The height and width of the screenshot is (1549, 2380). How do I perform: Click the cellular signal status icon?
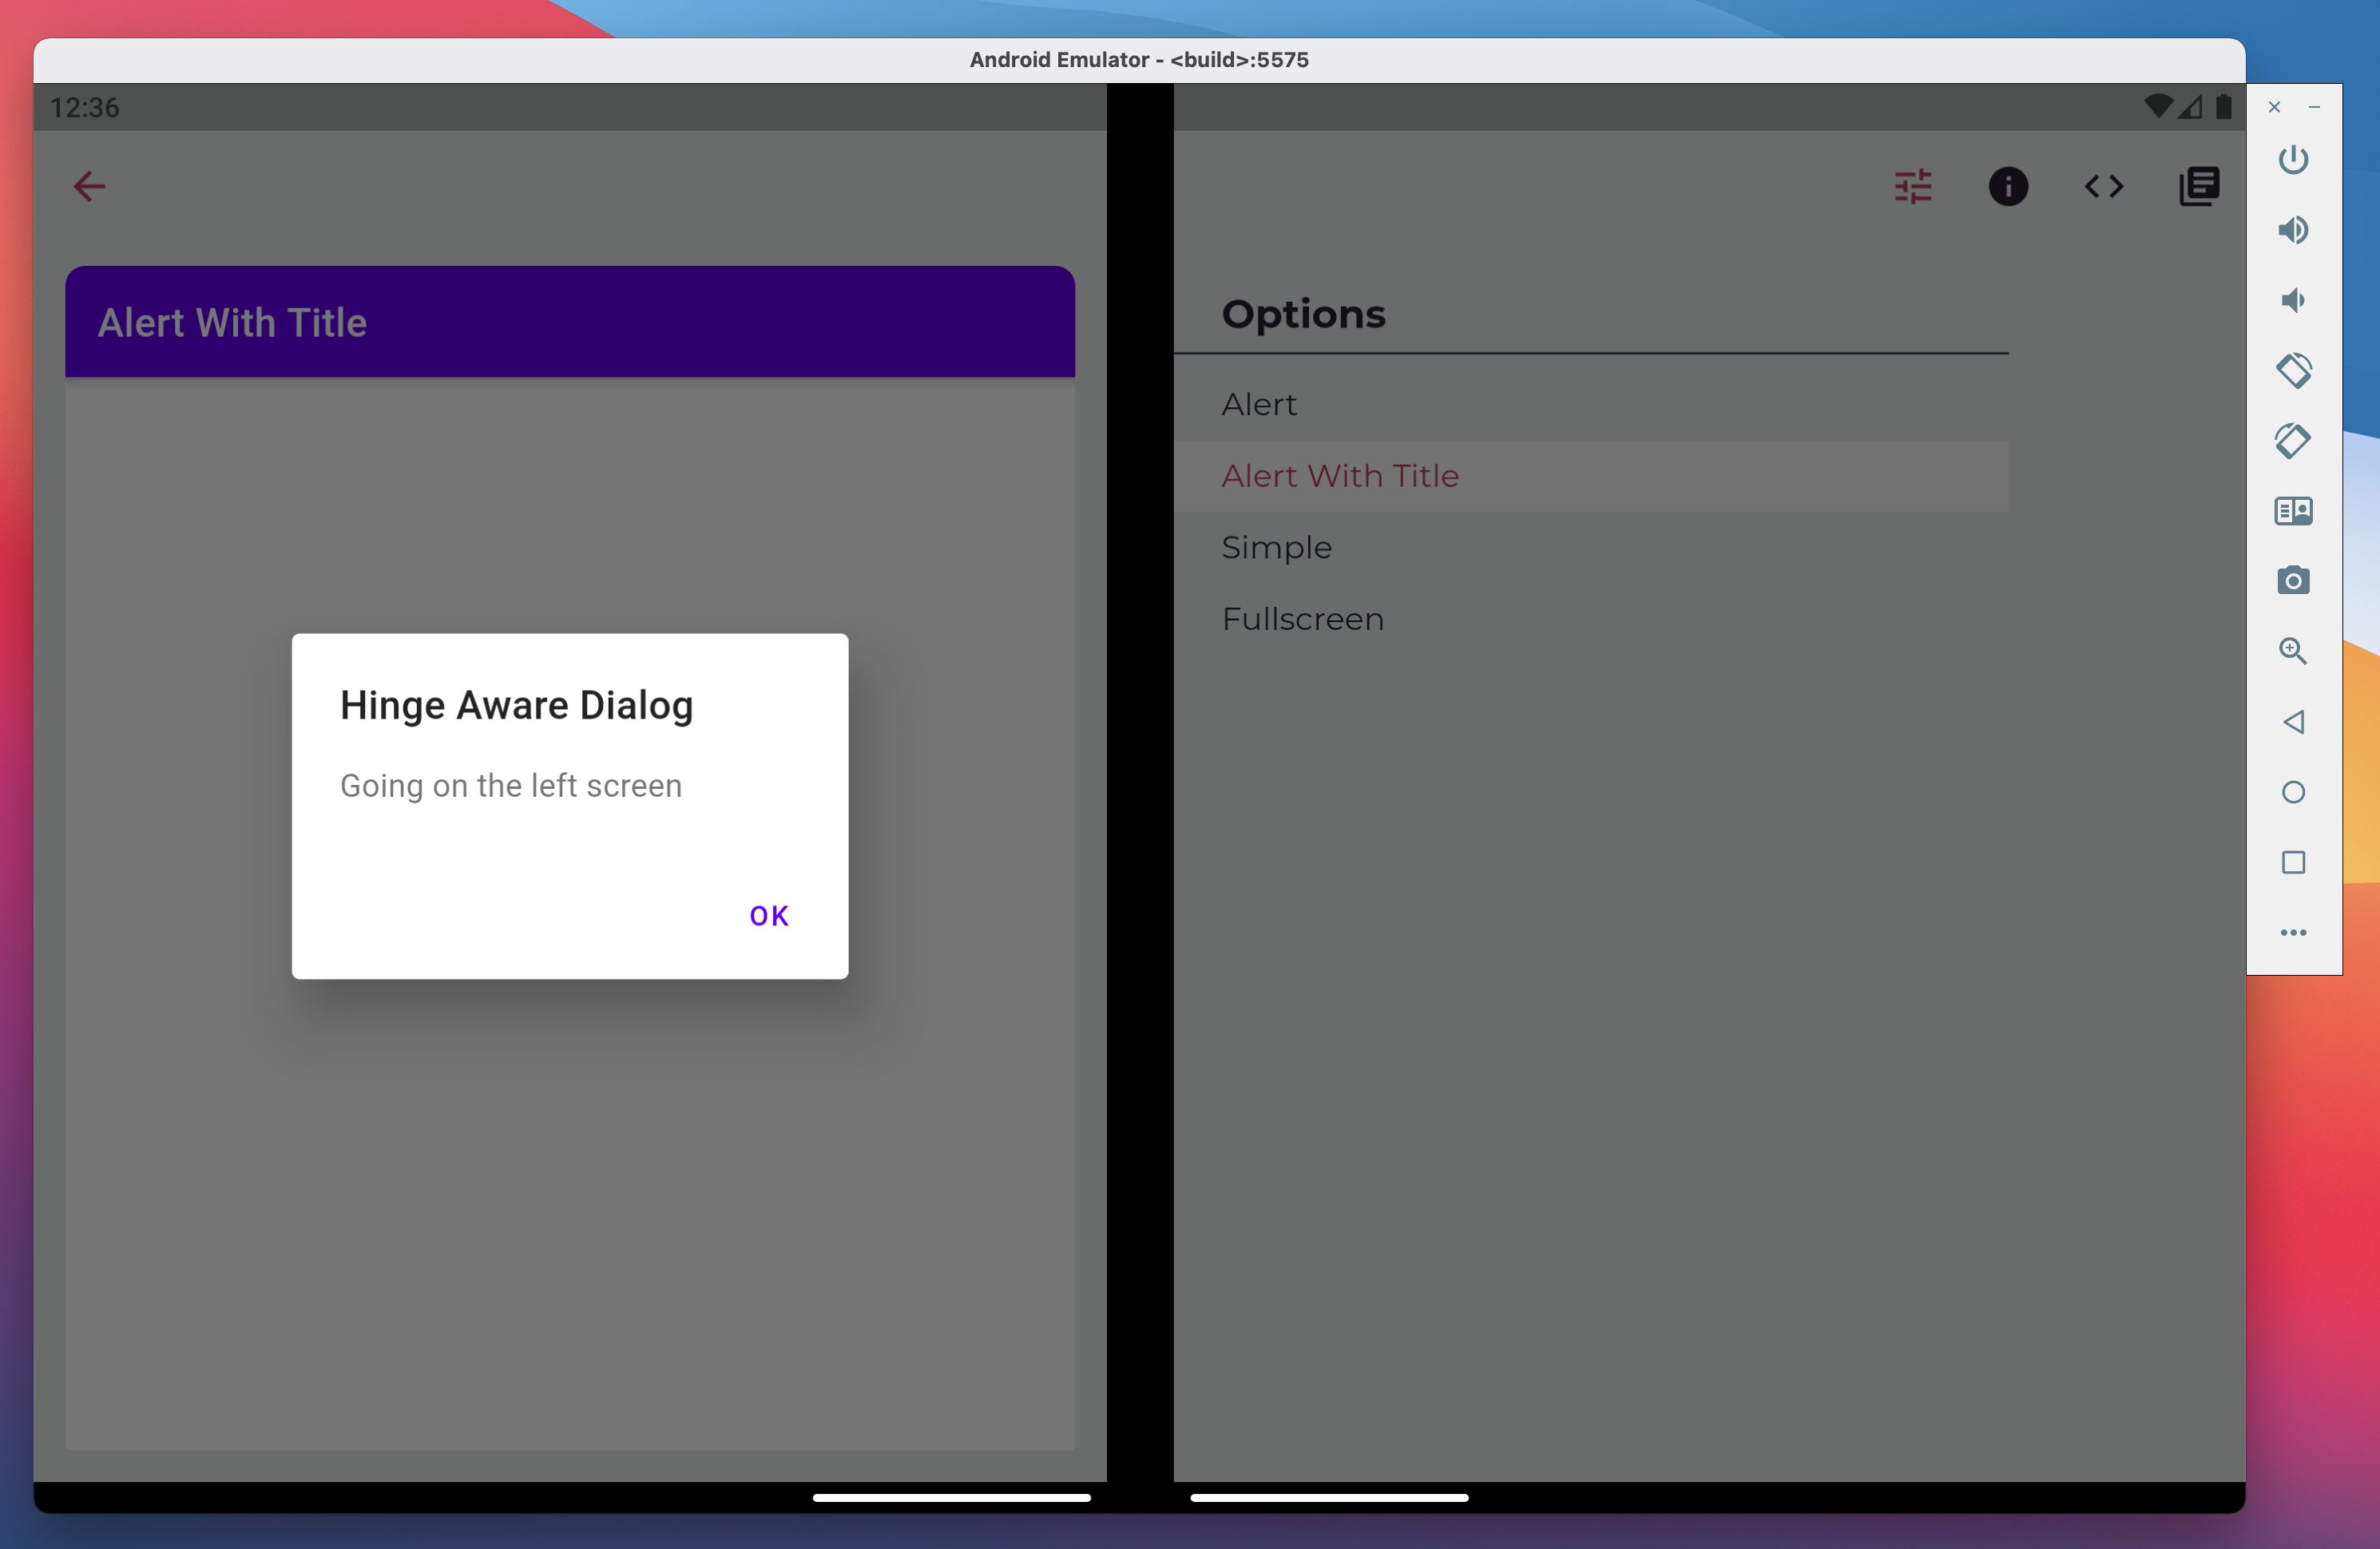(2190, 106)
